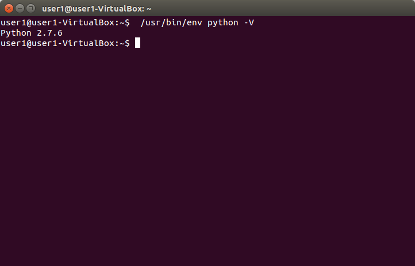Click the dollar sign on the first prompt
415x266 pixels.
[127, 22]
